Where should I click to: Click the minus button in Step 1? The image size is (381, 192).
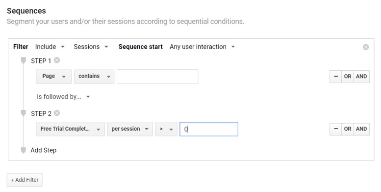click(336, 77)
